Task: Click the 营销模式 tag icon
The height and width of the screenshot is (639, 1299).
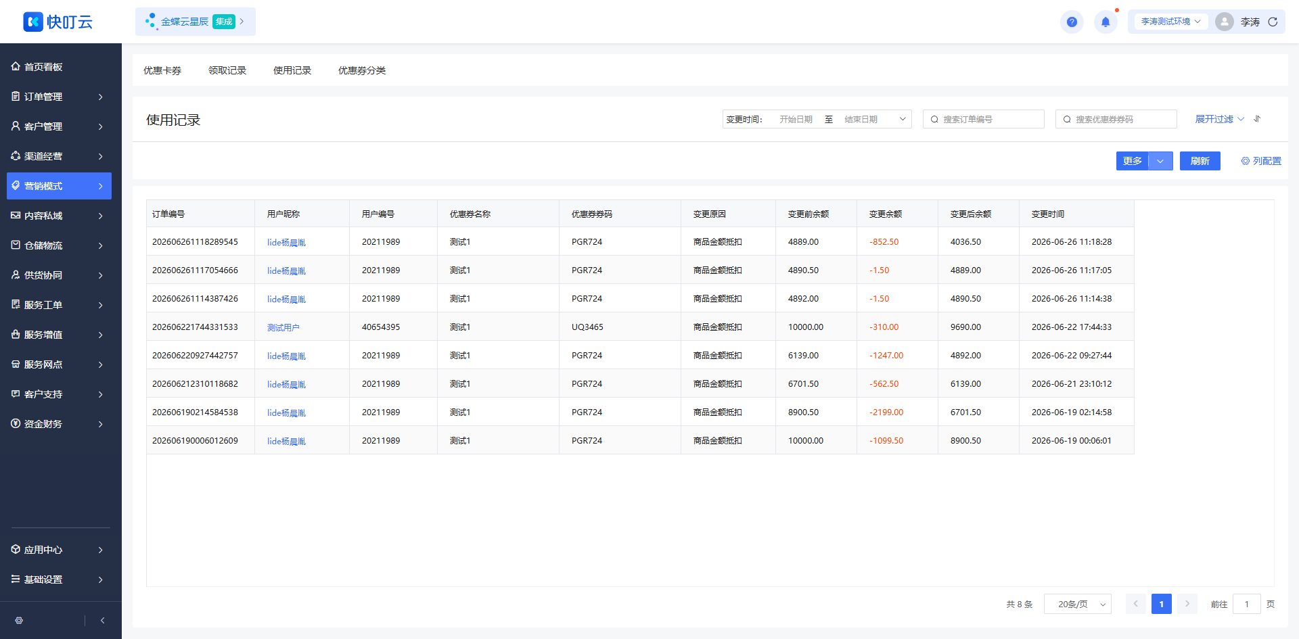Action: (16, 185)
